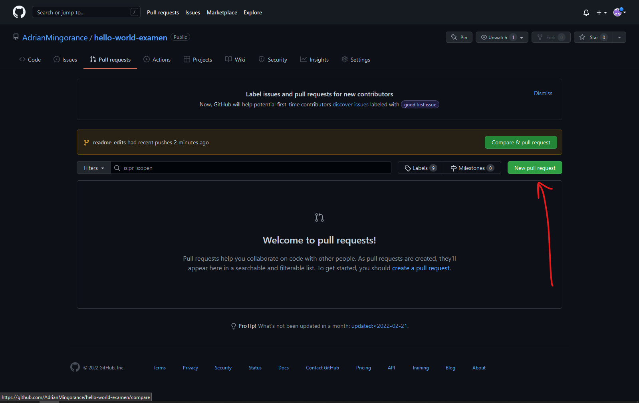Image resolution: width=639 pixels, height=403 pixels.
Task: Click the create a pull request link
Action: pyautogui.click(x=421, y=268)
